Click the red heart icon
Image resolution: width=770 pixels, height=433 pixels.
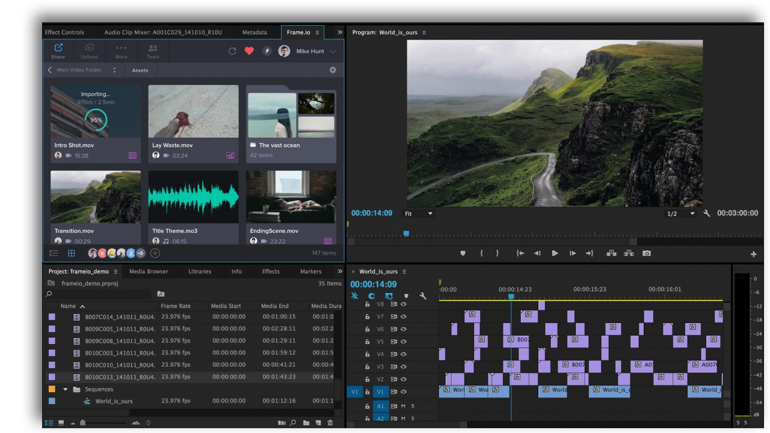coord(249,51)
